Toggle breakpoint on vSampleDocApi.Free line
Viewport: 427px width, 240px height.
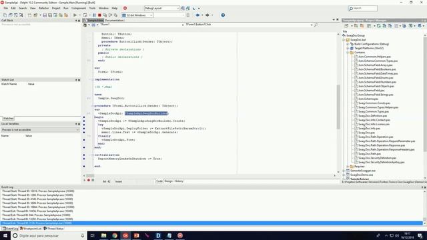pos(84,140)
